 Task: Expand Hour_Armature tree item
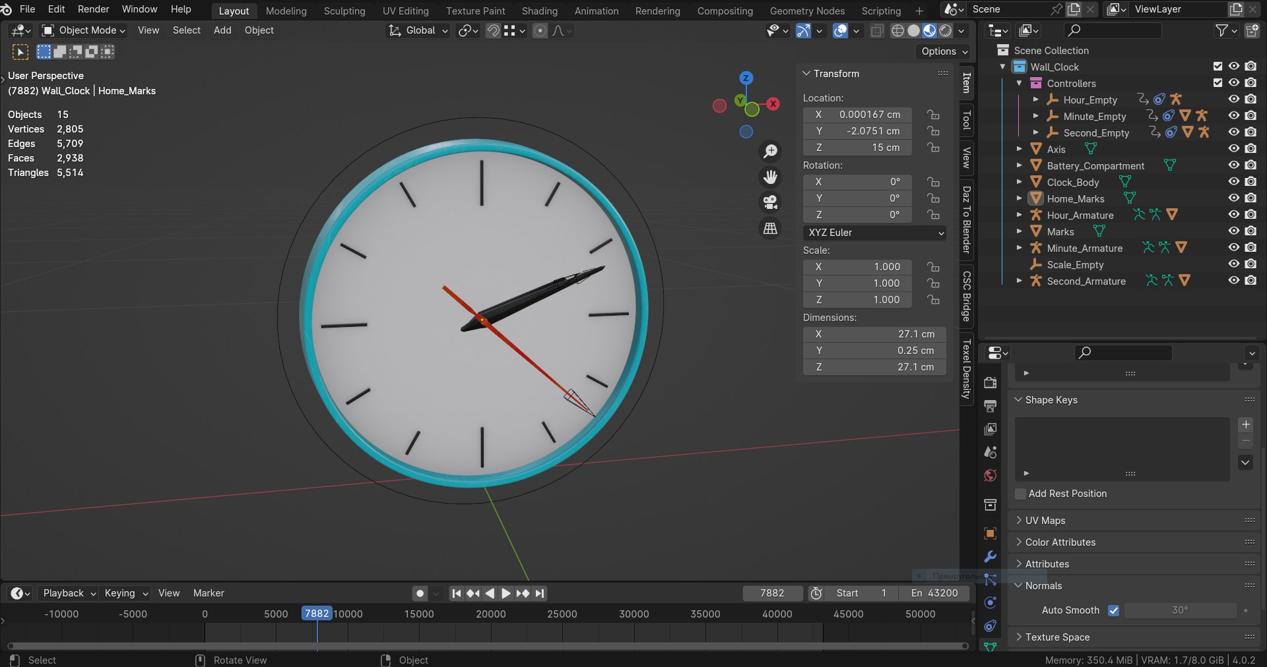pos(1020,215)
